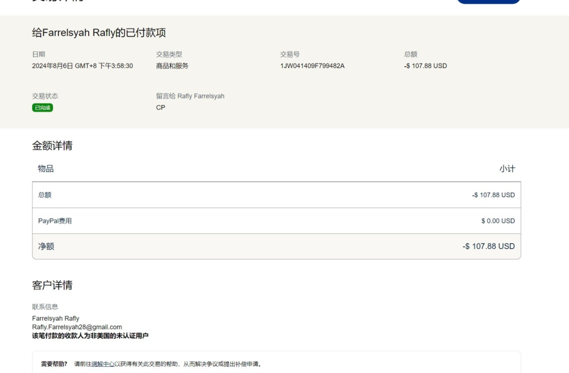This screenshot has width=569, height=373.
Task: Click the 客户详情 section heading
Action: pos(52,285)
